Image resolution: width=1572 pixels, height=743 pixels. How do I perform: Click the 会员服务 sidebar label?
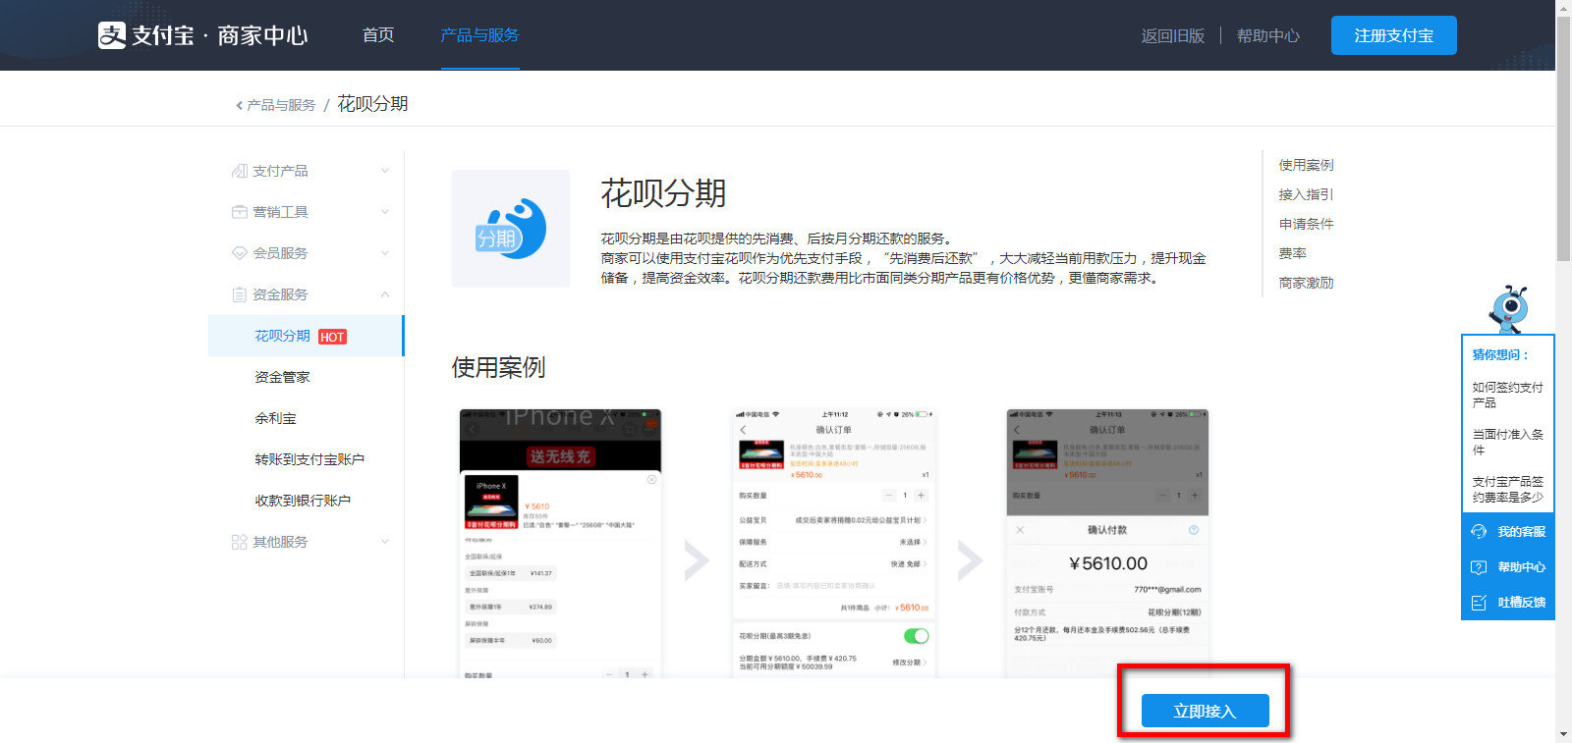pos(280,253)
